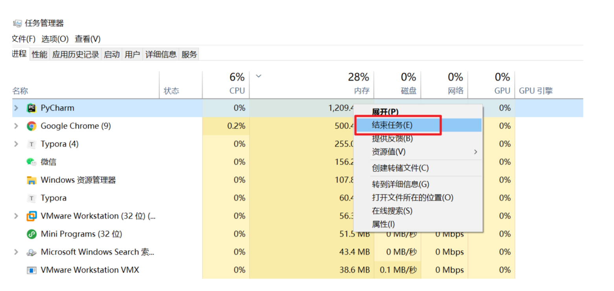
Task: Click the VMware Workstation VMX icon
Action: (x=31, y=270)
